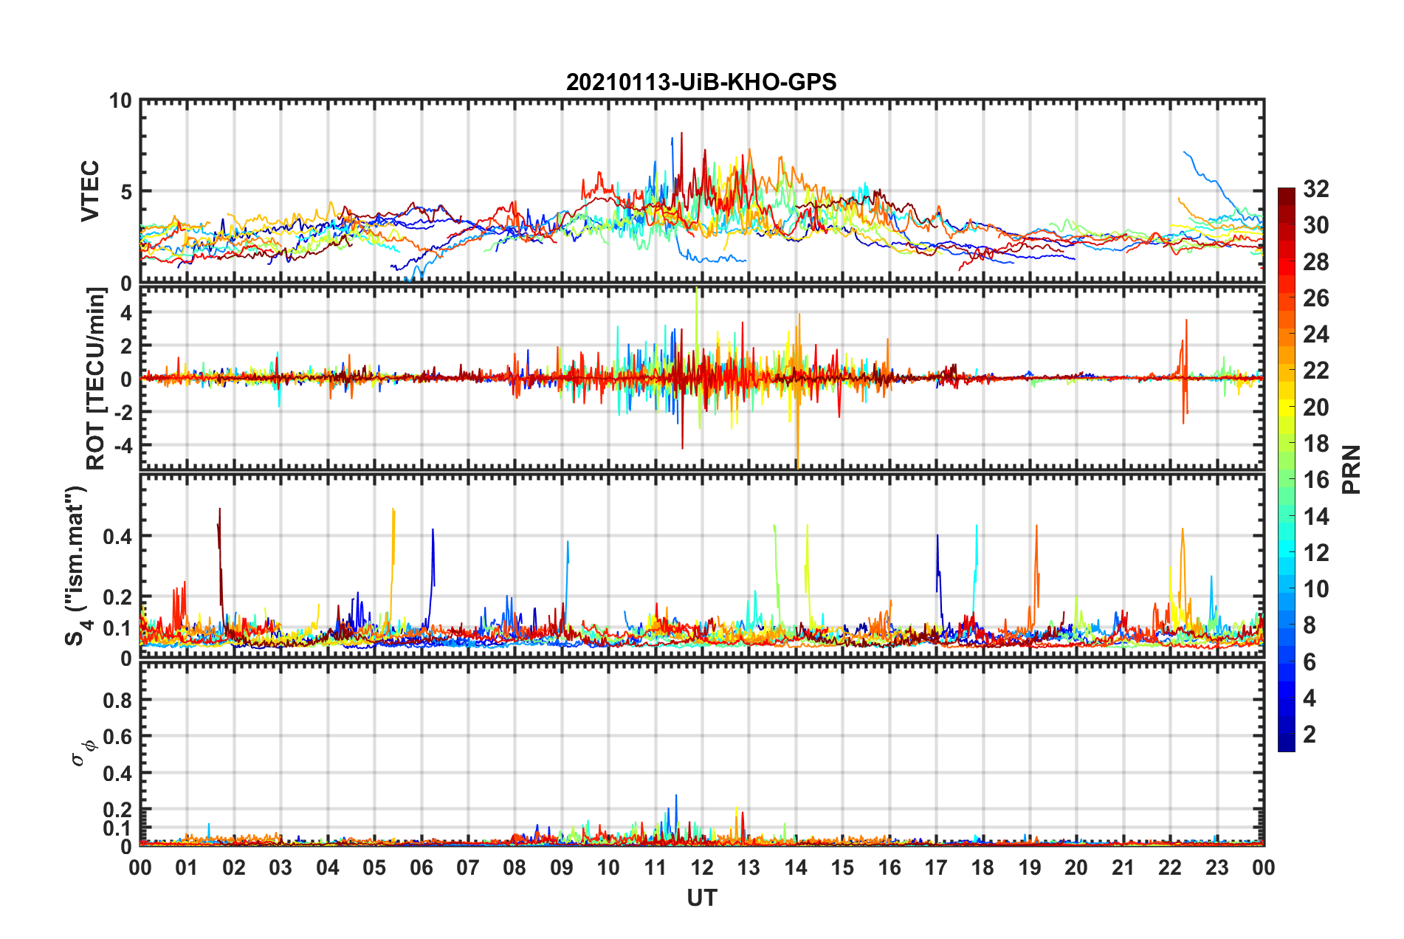The width and height of the screenshot is (1404, 939).
Task: Click the PRN colorbar gradient
Action: (1286, 469)
